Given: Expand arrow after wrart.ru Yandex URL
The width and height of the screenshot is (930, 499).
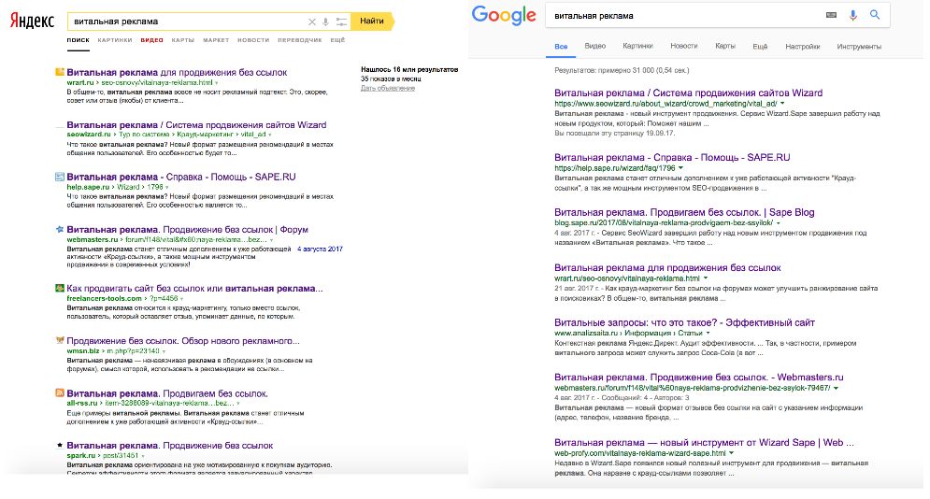Looking at the screenshot, I should [216, 83].
